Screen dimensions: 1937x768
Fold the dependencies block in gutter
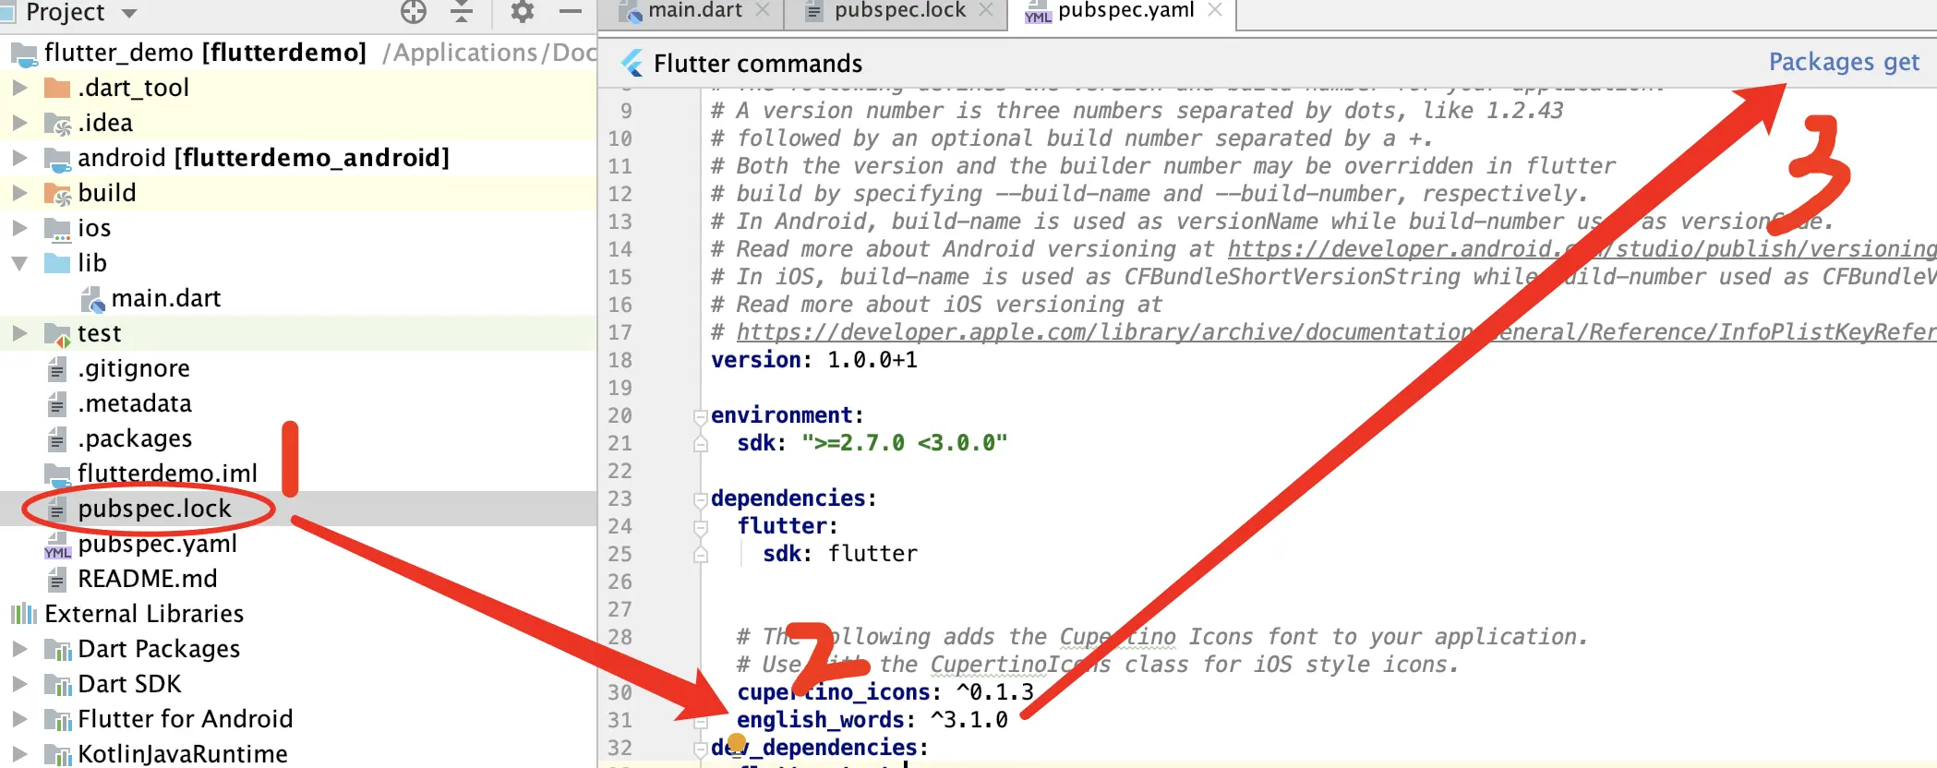click(701, 499)
